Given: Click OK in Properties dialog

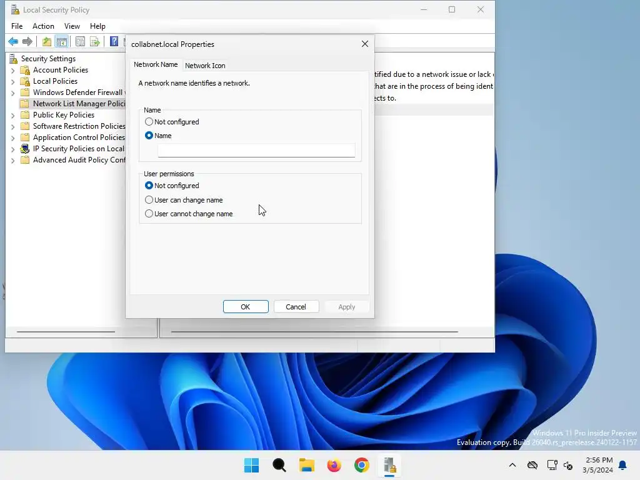Looking at the screenshot, I should tap(246, 306).
